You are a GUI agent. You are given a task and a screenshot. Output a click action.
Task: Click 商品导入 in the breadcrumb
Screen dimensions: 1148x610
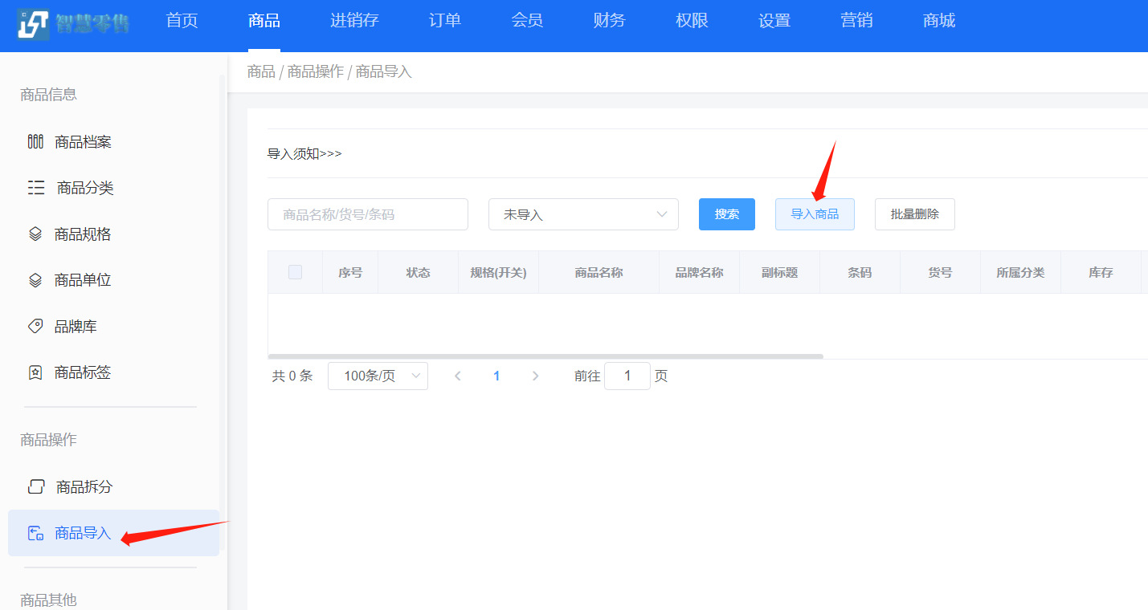pos(384,72)
